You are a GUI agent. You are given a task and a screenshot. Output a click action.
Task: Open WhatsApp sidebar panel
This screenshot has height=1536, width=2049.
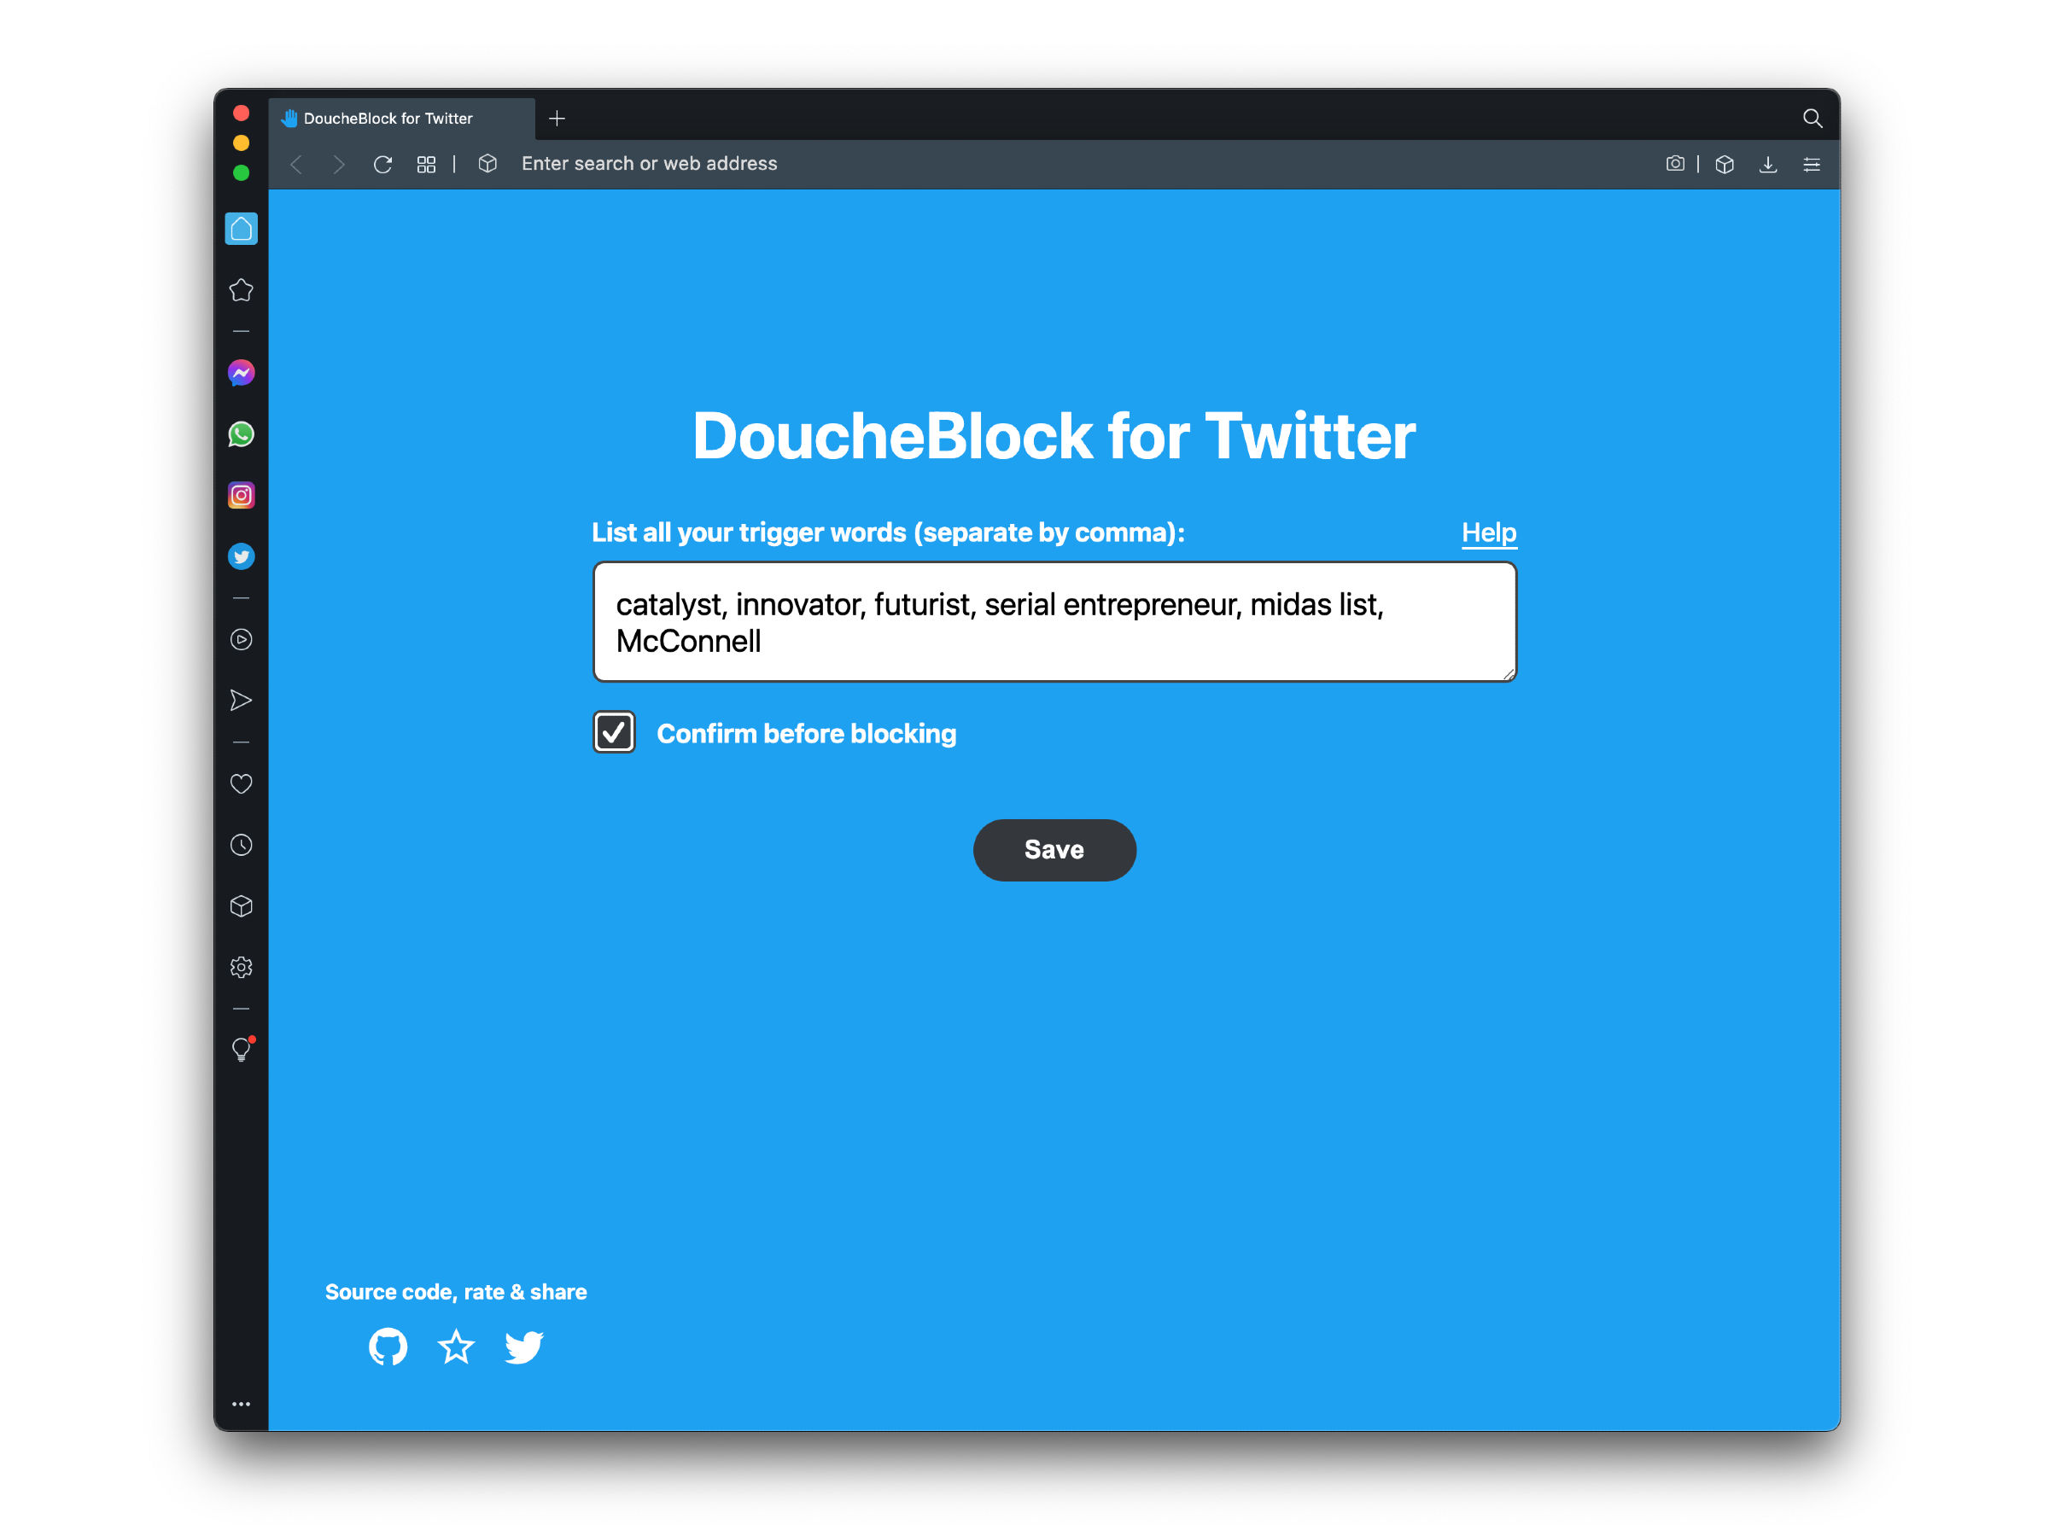tap(241, 434)
